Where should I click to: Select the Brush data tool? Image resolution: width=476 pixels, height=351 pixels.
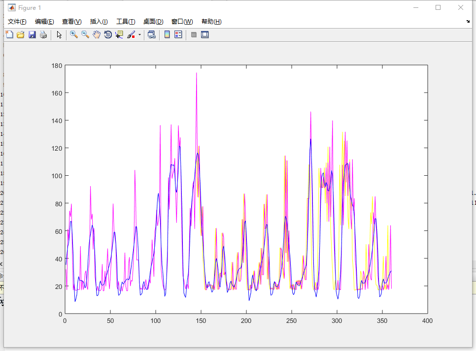click(x=131, y=34)
